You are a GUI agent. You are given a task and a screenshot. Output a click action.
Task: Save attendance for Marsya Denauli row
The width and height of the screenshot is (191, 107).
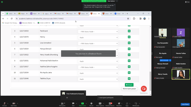129,49
